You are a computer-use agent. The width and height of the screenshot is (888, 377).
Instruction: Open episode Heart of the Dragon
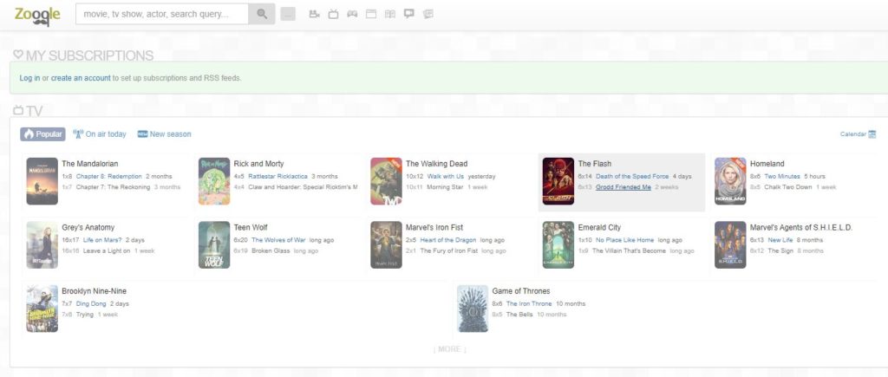pos(448,240)
